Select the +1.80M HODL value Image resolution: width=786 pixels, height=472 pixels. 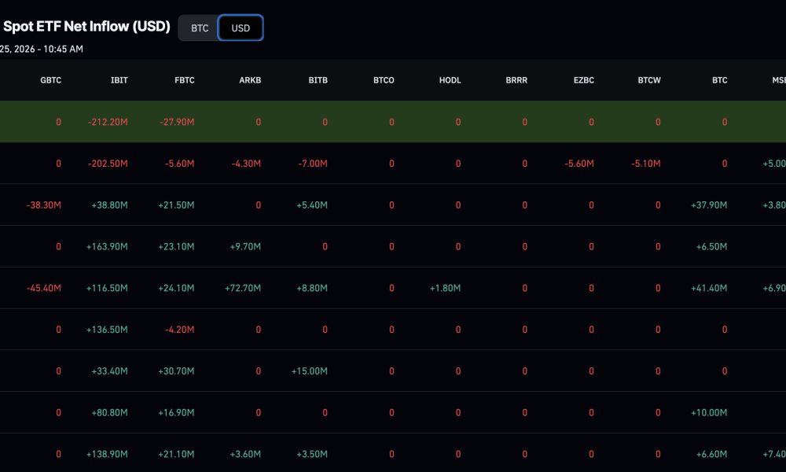point(445,289)
